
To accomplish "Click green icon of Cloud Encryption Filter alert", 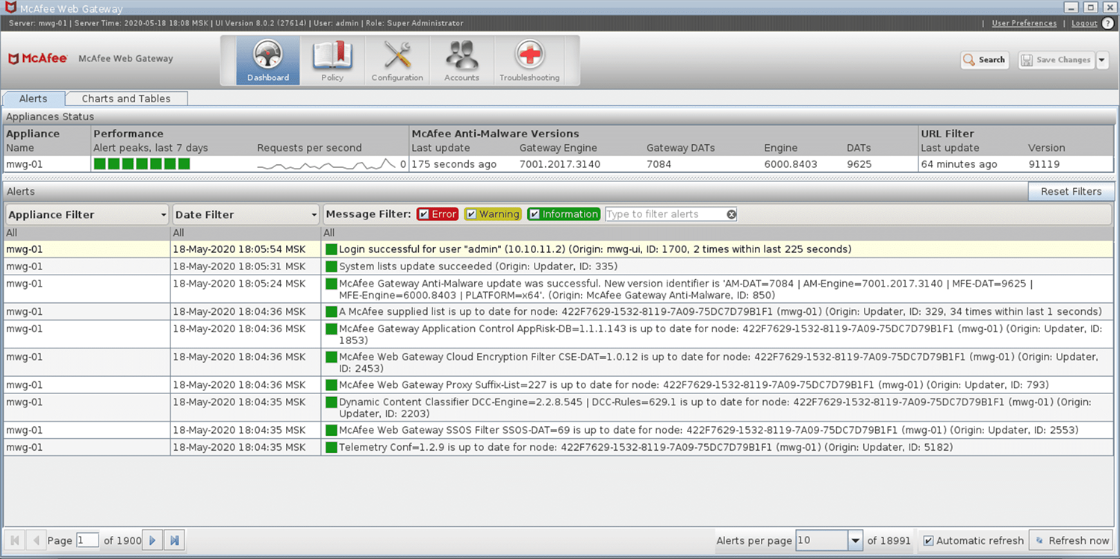I will click(x=332, y=357).
